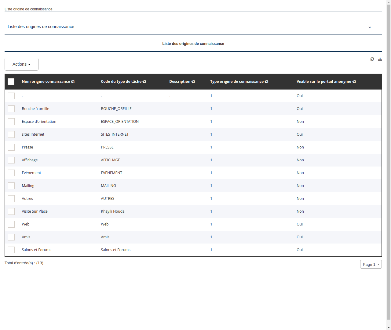This screenshot has height=330, width=391.
Task: Open type link for the 'Mailing' row
Action: tap(211, 185)
